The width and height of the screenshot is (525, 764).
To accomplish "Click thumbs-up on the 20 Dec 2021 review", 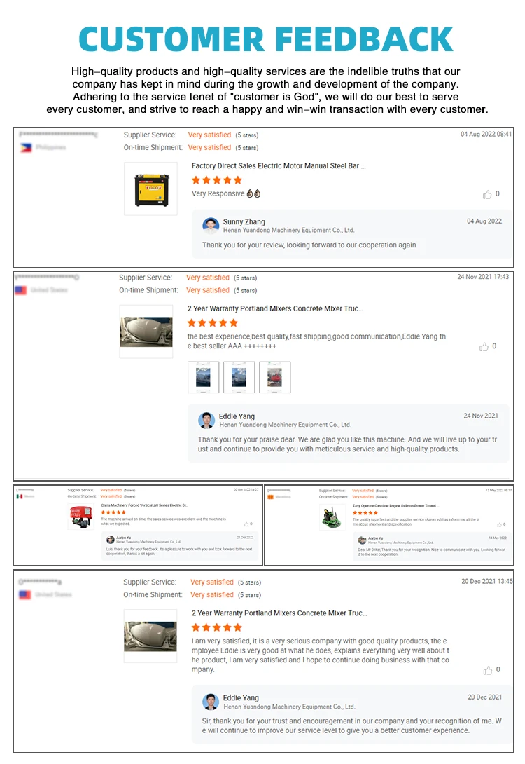I will 487,671.
